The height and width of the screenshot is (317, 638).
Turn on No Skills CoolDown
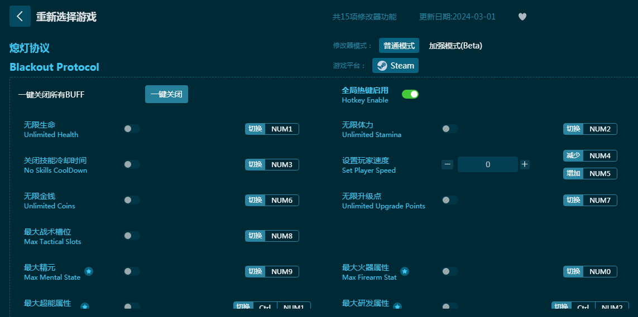[132, 164]
